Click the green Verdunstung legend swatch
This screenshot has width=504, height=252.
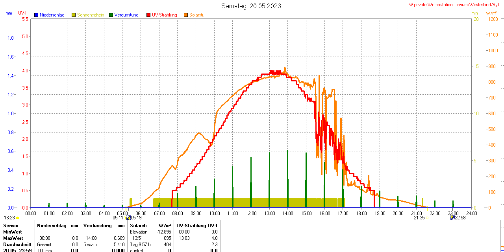111,15
